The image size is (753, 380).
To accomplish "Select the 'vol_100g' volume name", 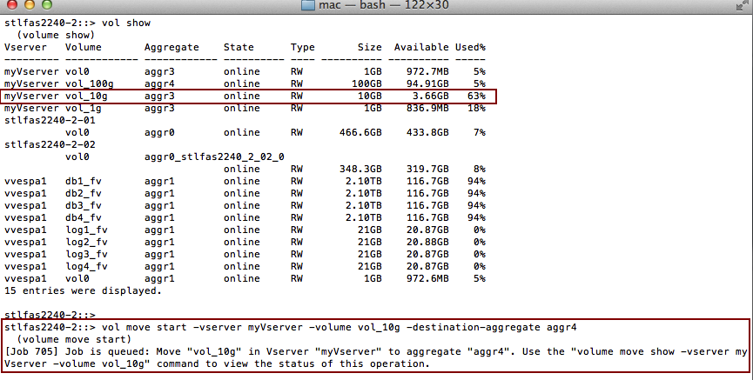I will coord(90,84).
